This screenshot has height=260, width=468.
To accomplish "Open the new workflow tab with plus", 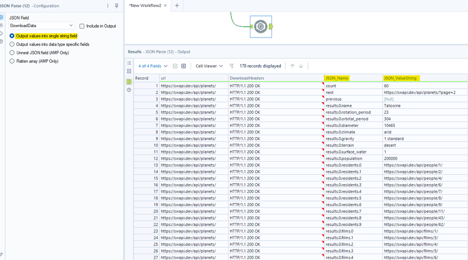I will pyautogui.click(x=177, y=6).
